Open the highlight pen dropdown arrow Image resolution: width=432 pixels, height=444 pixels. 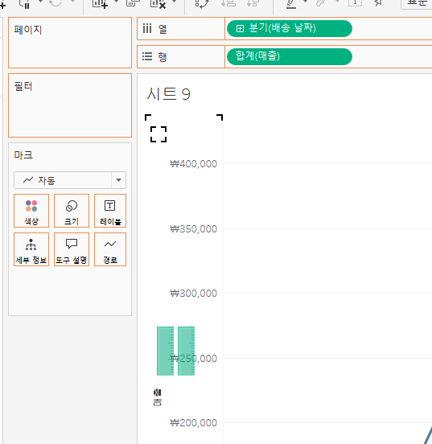pyautogui.click(x=306, y=2)
